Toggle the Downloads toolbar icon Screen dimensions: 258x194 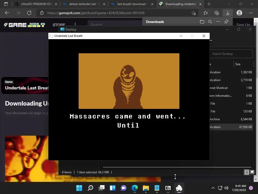[228, 13]
